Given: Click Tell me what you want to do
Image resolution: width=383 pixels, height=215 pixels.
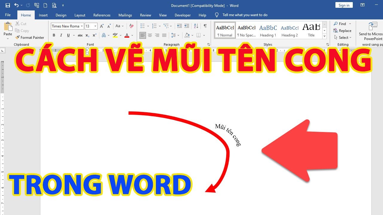Looking at the screenshot, I should click(x=245, y=15).
